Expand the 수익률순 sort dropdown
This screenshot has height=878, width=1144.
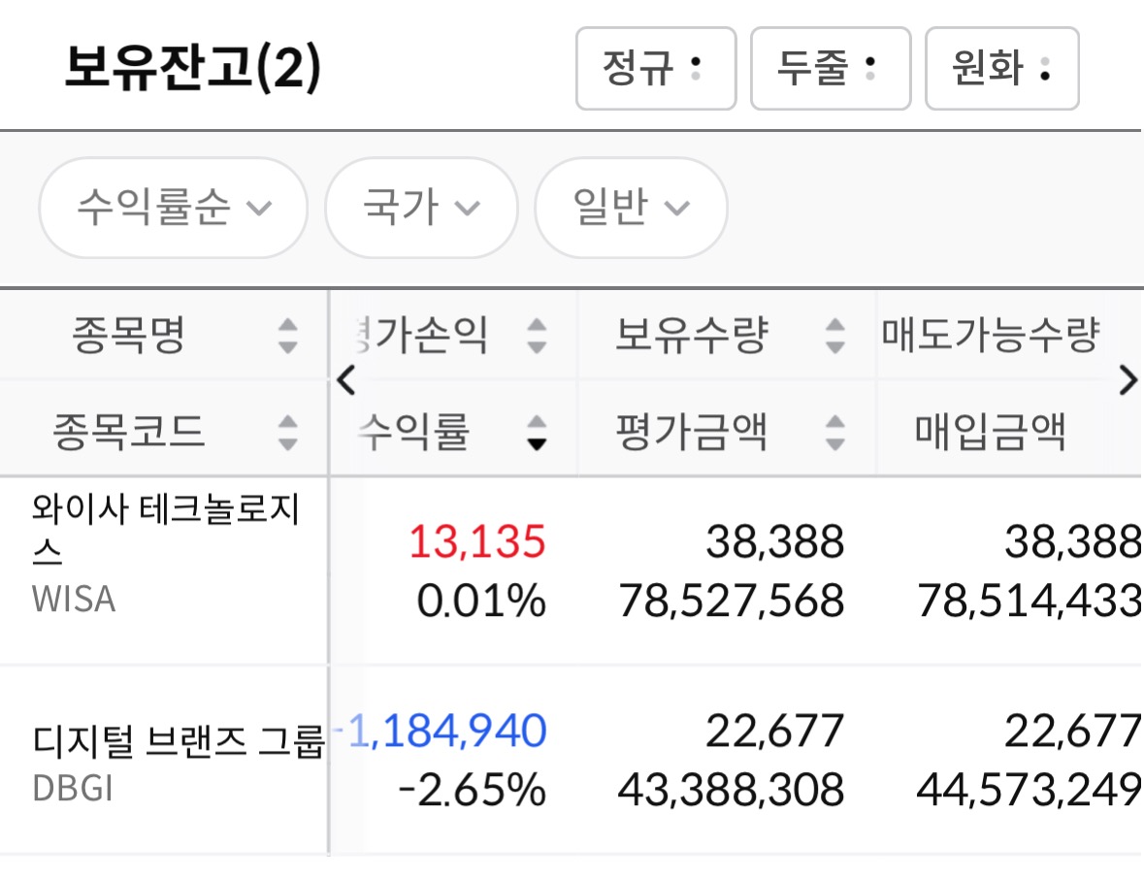point(173,208)
